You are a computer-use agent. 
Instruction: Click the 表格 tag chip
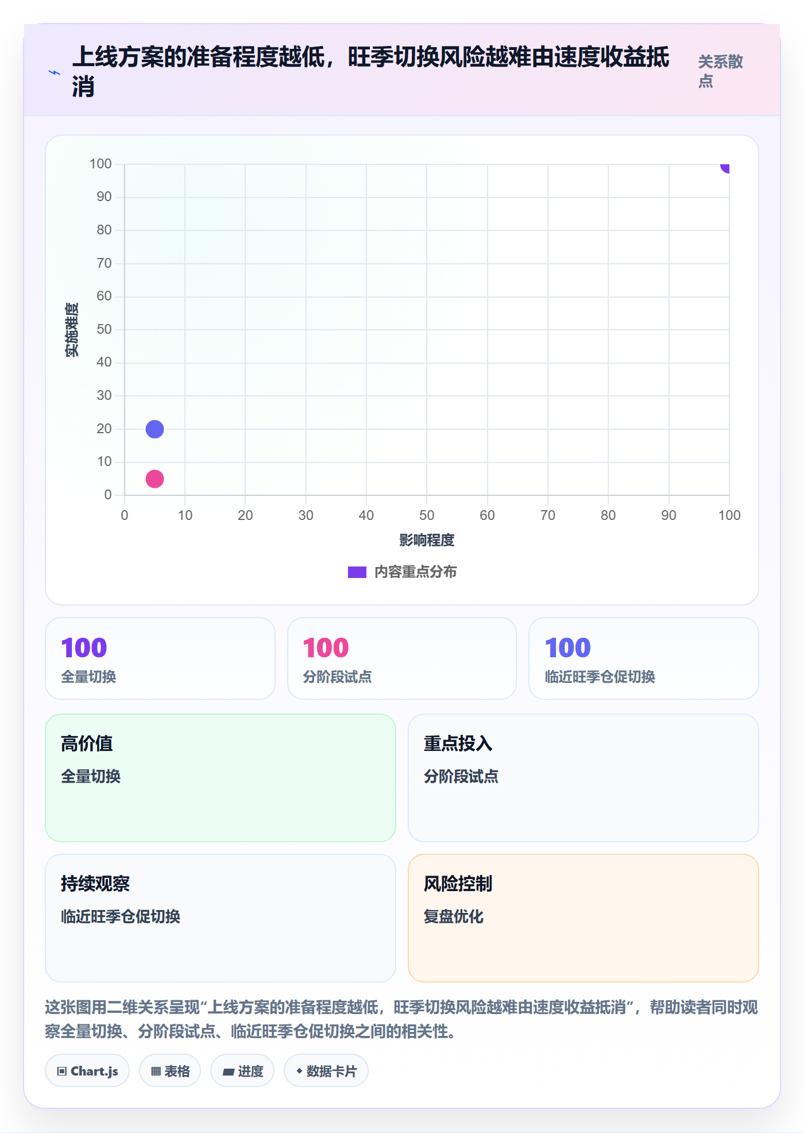pos(170,1071)
